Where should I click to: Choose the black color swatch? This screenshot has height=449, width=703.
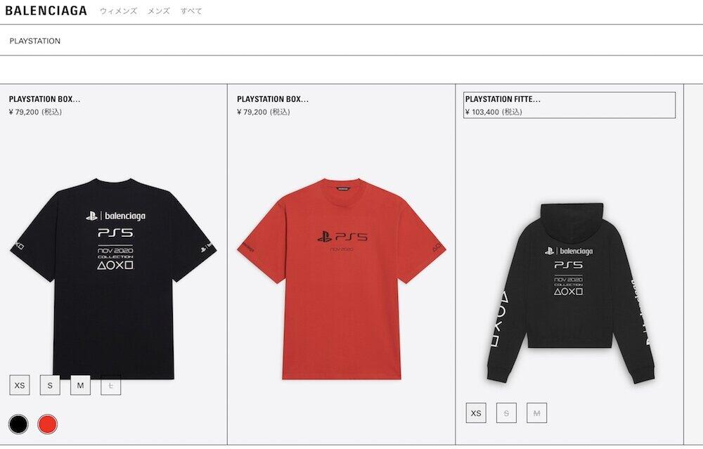coord(18,424)
